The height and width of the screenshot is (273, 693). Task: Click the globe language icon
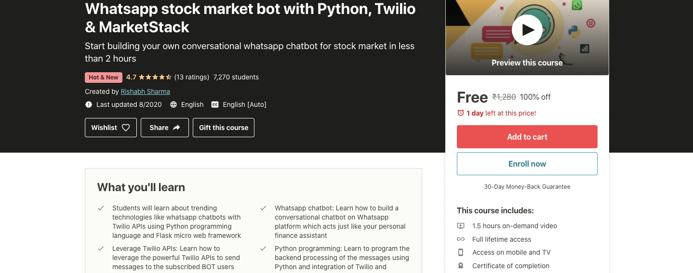click(x=173, y=104)
